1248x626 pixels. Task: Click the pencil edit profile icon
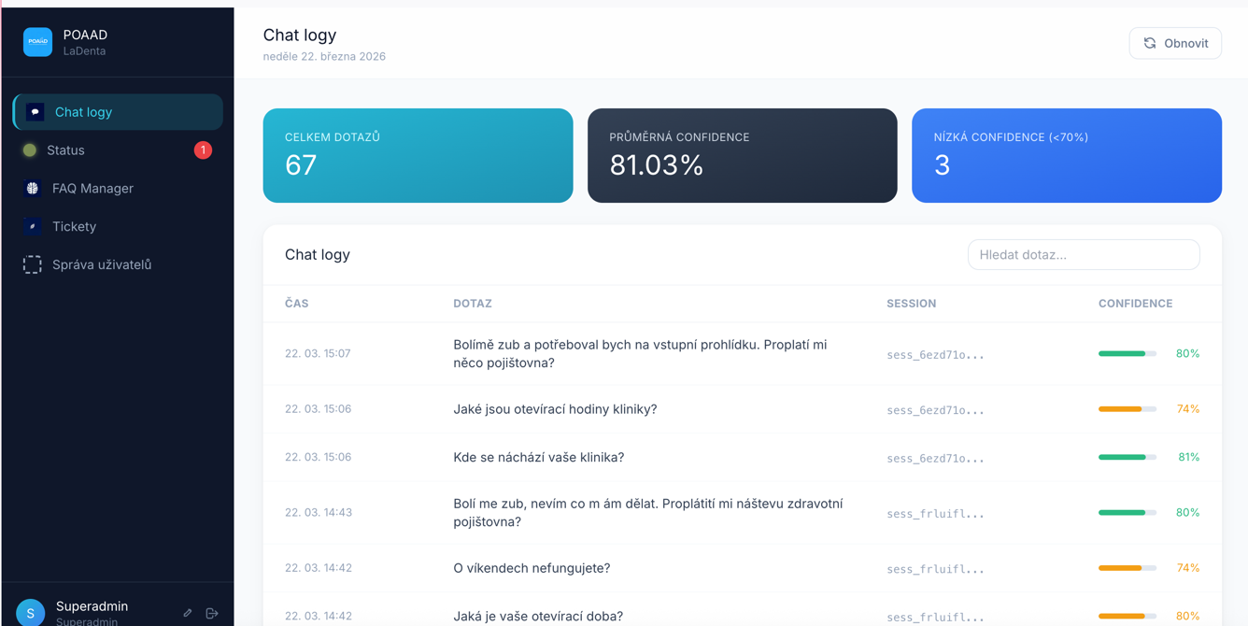point(188,613)
